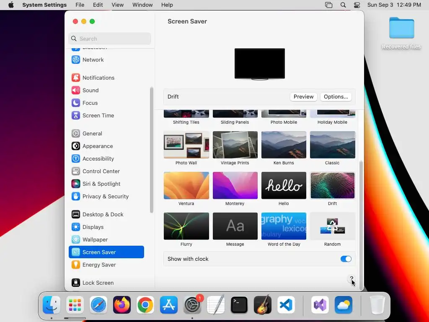Open Control Center settings
429x322 pixels.
pyautogui.click(x=106, y=171)
